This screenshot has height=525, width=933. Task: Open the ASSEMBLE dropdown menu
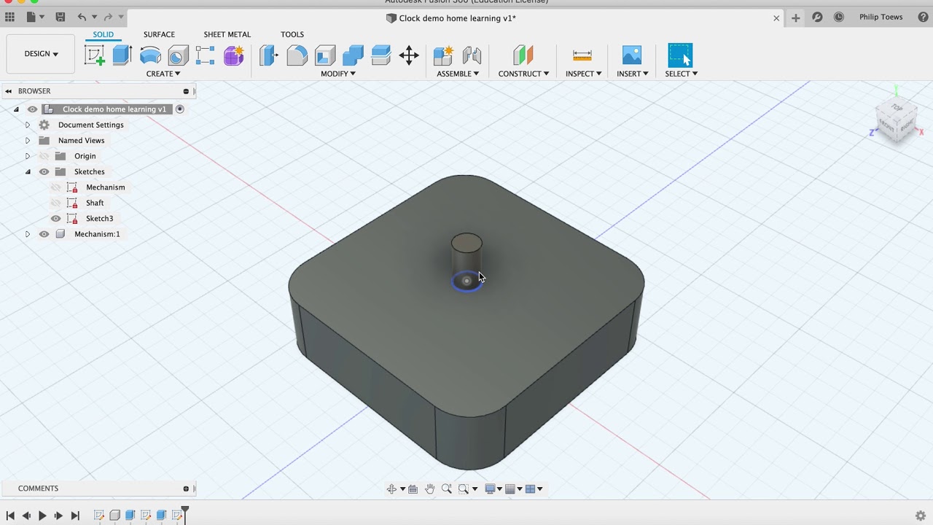click(x=458, y=74)
